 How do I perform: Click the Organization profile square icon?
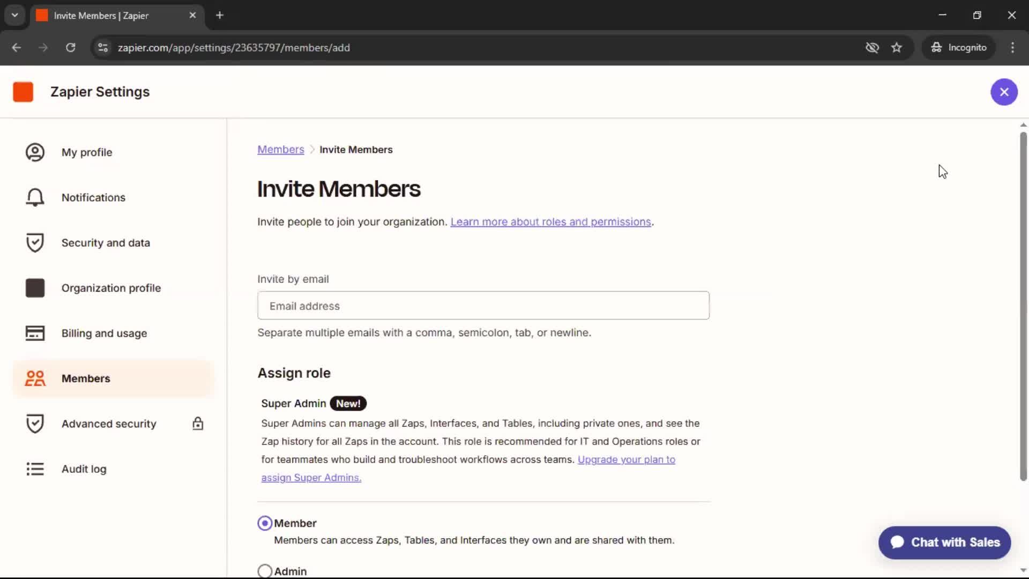click(x=35, y=288)
